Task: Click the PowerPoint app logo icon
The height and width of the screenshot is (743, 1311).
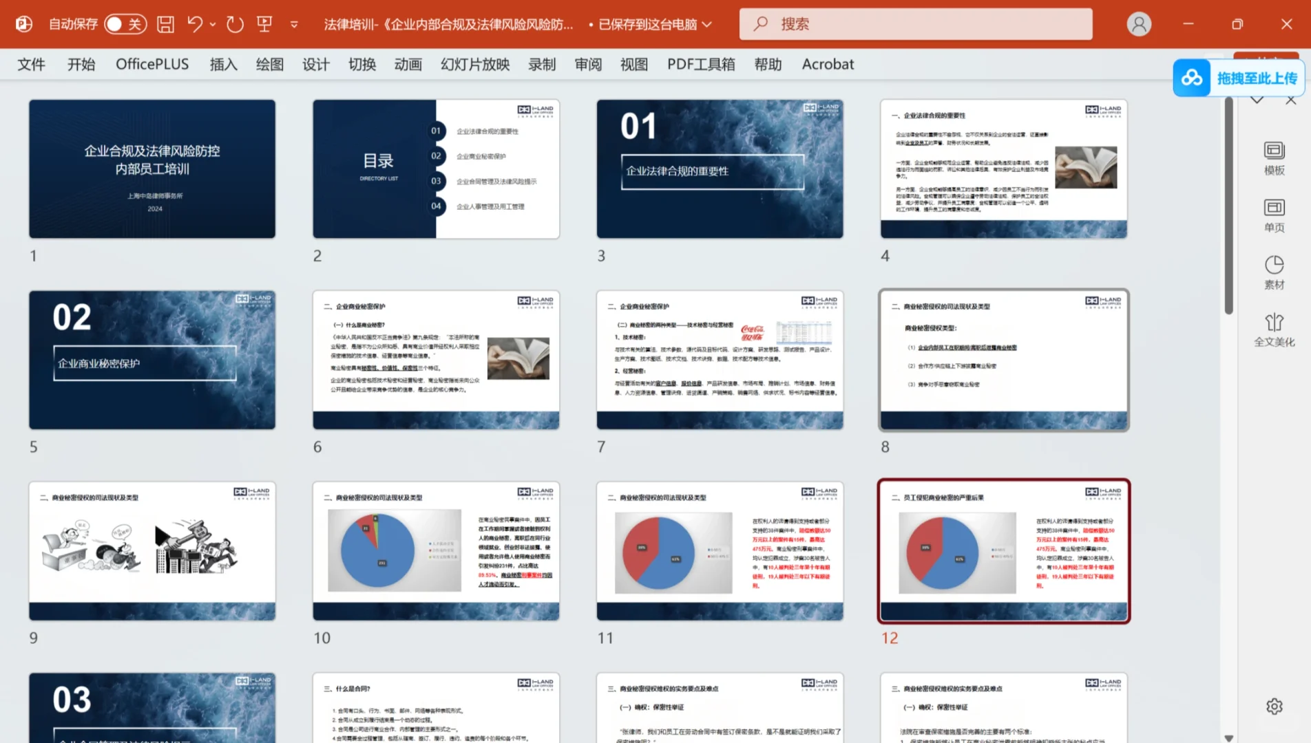Action: [24, 24]
